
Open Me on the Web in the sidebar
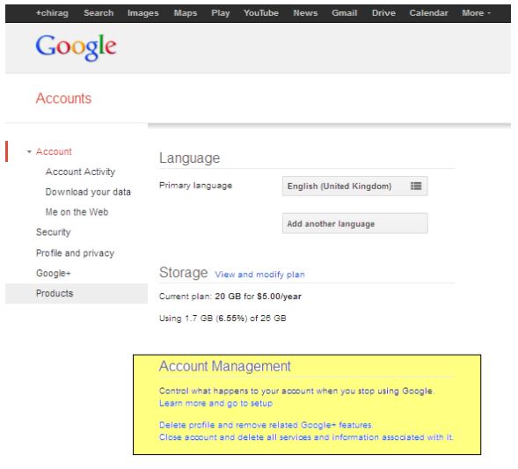(77, 212)
